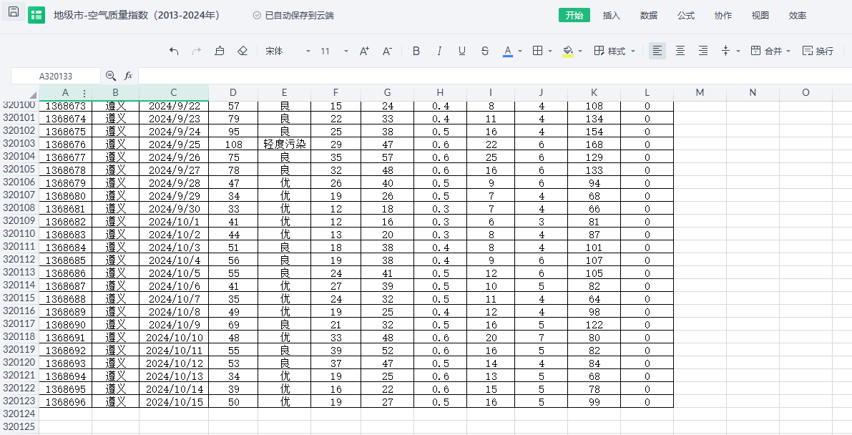Switch to the 协作 tab
This screenshot has width=852, height=435.
point(723,15)
